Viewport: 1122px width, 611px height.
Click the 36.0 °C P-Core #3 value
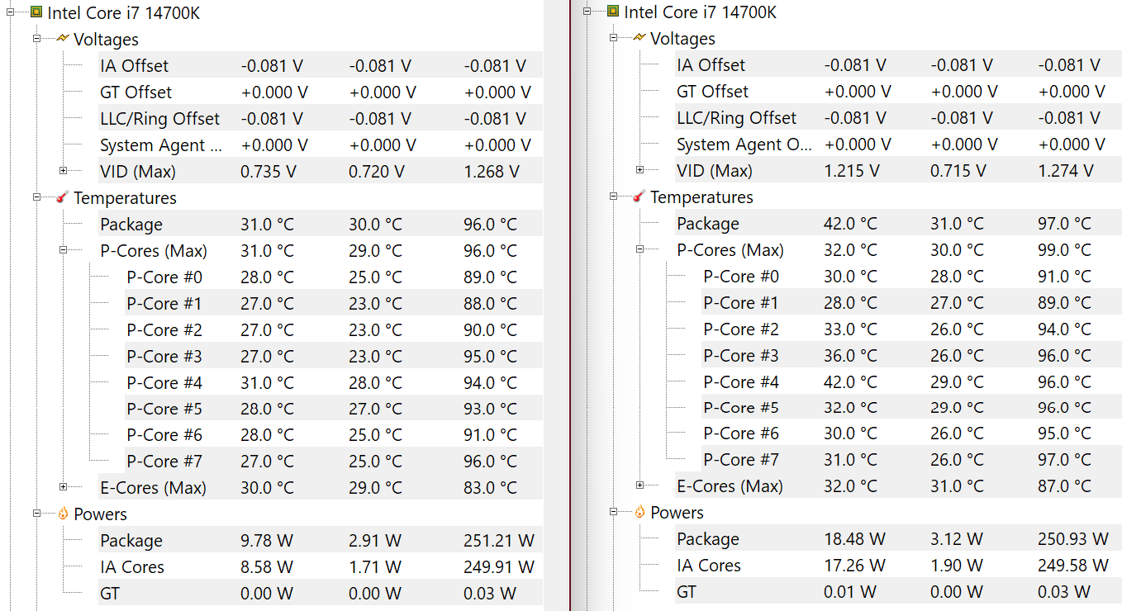850,356
